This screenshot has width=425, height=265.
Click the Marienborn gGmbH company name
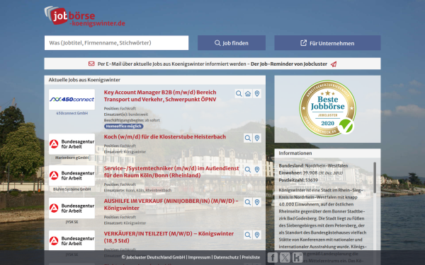72,158
